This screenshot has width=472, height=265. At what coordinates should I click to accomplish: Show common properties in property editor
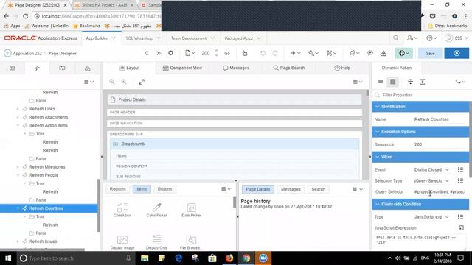coord(381,82)
